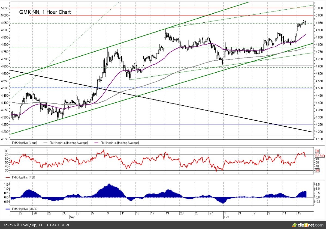The image size is (326, 229).
Task: Click the 4 250 label on right price axis
Action: (318, 124)
